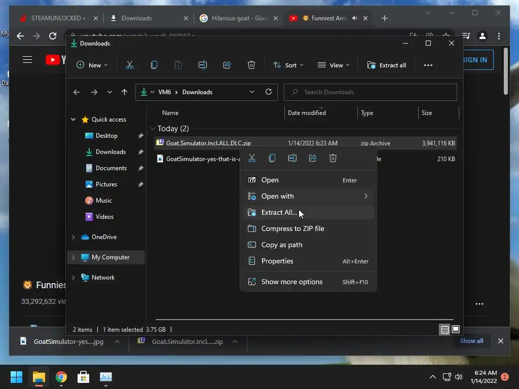Viewport: 519px width, 389px height.
Task: Click Delete icon in context menu
Action: (x=333, y=158)
